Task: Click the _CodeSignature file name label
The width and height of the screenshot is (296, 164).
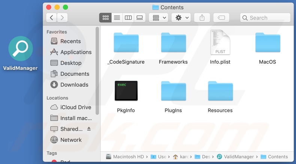Action: pos(126,62)
